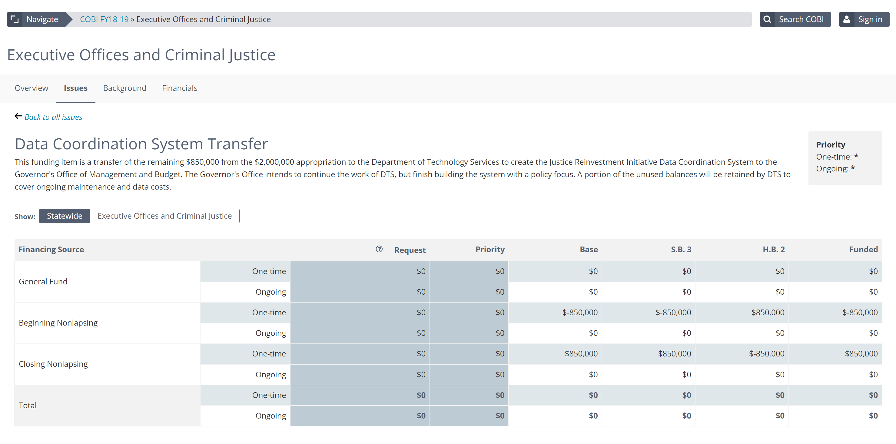
Task: Switch view to Executive Offices and Criminal Justice
Action: tap(164, 216)
